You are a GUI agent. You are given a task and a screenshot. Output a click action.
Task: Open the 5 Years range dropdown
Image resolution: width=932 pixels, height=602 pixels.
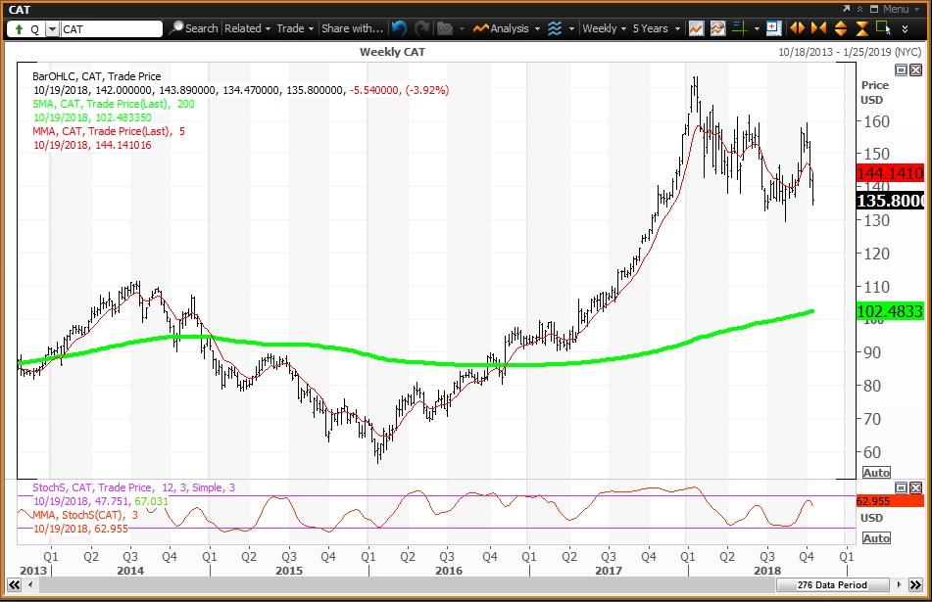(657, 28)
